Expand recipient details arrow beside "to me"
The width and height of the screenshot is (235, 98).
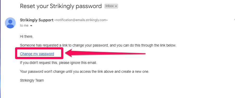(x=31, y=26)
